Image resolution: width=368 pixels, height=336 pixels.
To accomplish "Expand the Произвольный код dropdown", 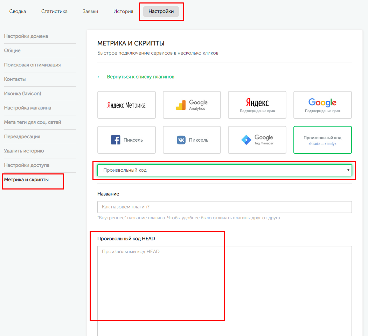I will 224,170.
